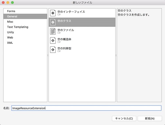
Task: Select the Web category
Action: [x=25, y=38]
